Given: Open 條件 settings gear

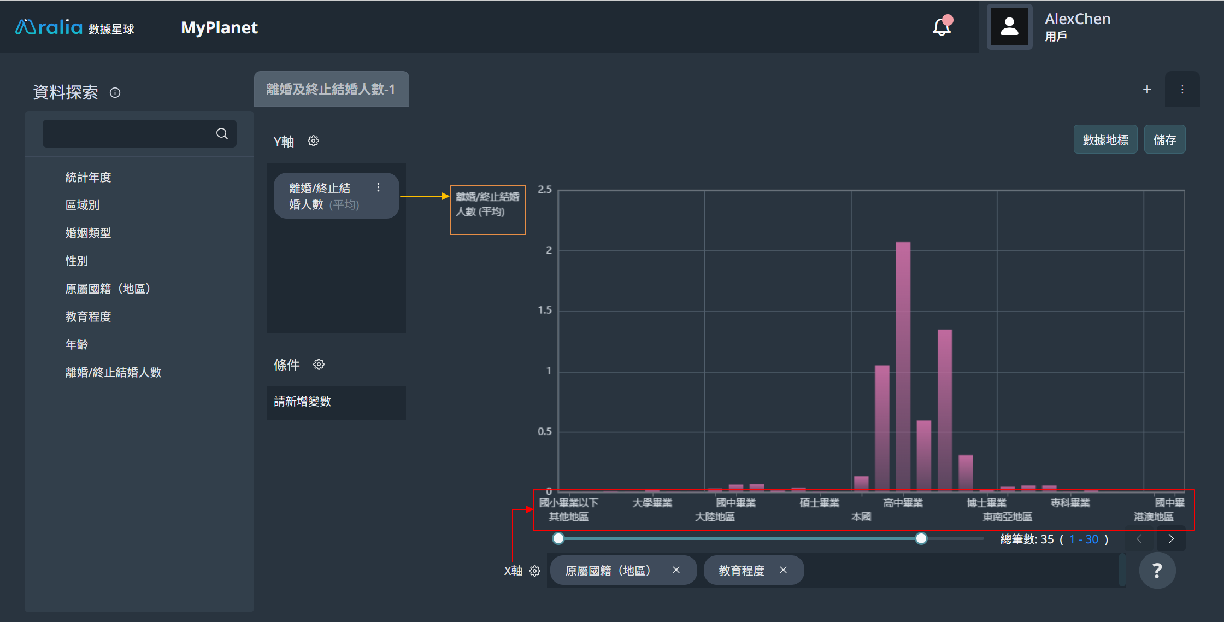Looking at the screenshot, I should pos(319,364).
